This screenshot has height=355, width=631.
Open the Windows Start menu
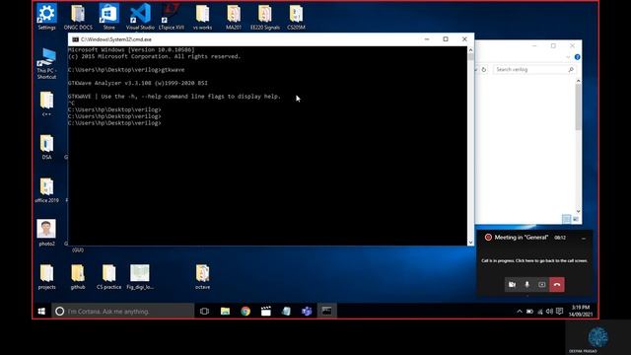[x=41, y=312]
